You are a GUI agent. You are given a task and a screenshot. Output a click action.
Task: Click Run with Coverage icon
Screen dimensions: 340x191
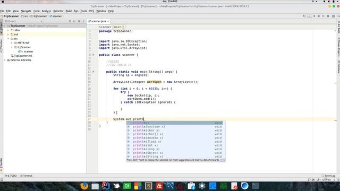click(324, 16)
